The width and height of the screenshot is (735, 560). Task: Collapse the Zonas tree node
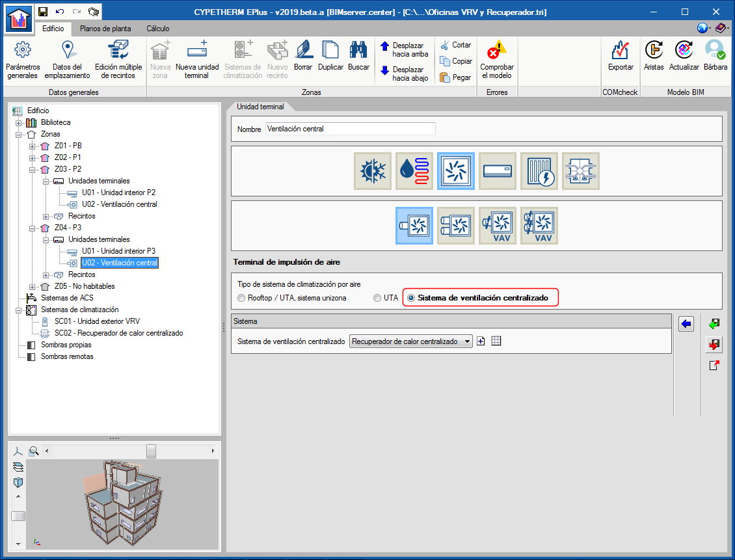click(19, 135)
